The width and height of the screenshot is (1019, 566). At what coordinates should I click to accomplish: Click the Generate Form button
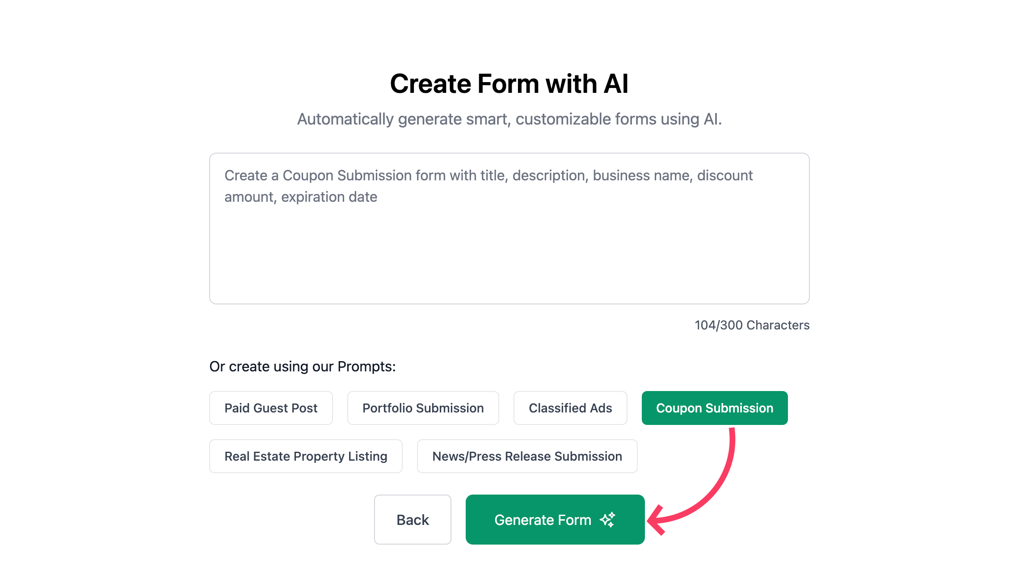[x=555, y=519]
